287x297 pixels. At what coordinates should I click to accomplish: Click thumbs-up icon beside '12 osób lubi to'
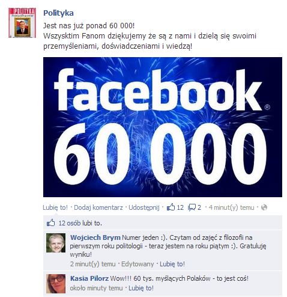pos(50,223)
